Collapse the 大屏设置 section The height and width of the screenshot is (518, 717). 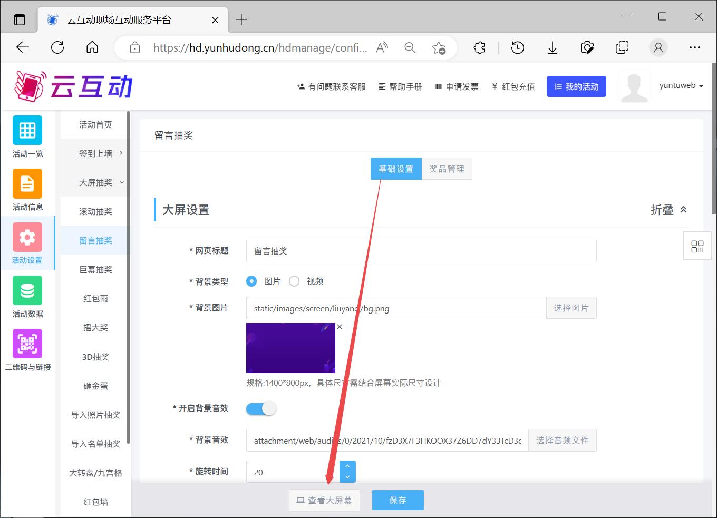point(668,210)
